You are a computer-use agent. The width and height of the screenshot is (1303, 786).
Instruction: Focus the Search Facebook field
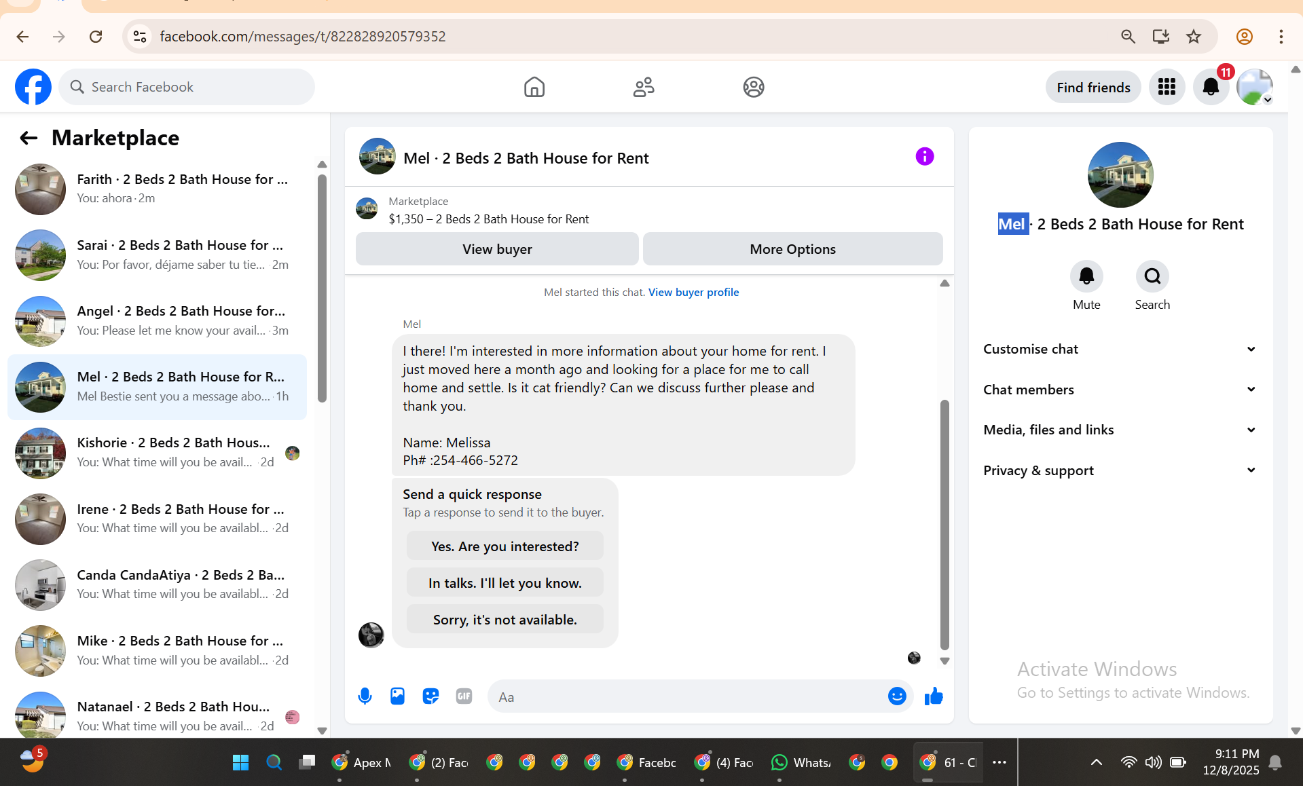[x=187, y=87]
